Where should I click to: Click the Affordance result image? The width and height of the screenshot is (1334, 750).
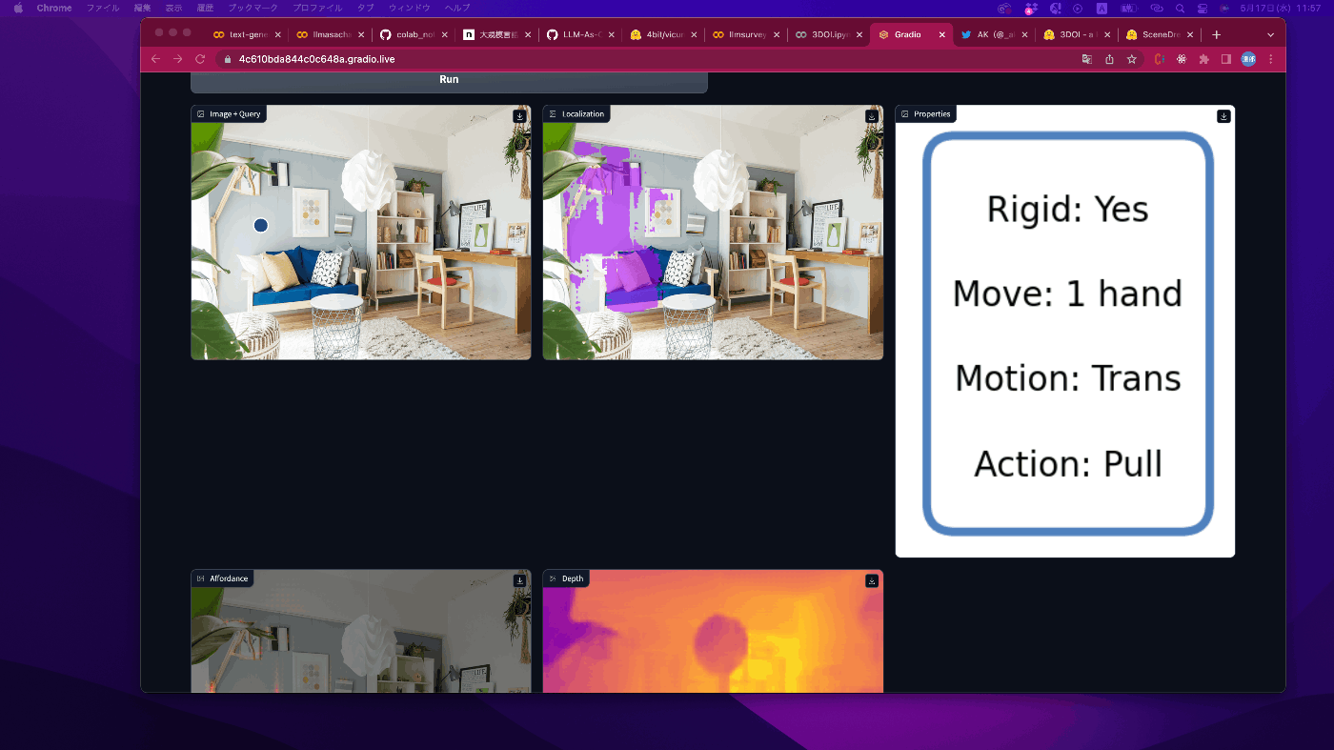pos(361,632)
